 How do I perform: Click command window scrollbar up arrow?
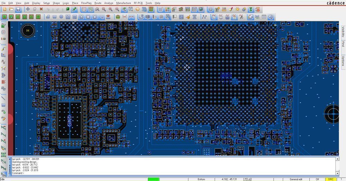337,159
